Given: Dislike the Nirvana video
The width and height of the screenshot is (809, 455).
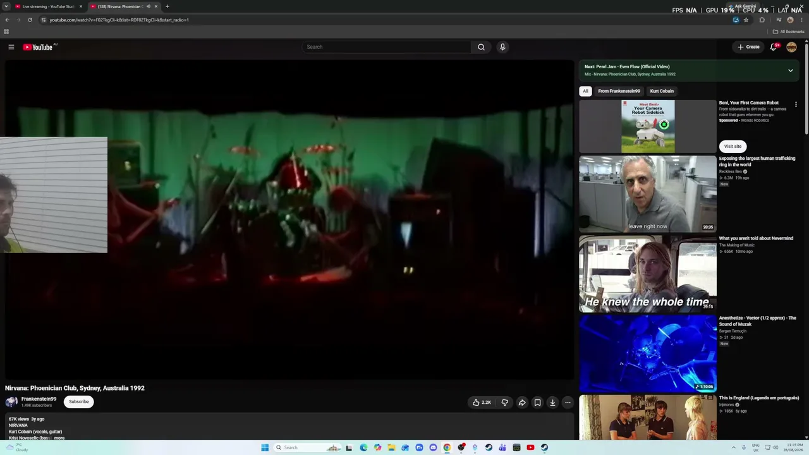Looking at the screenshot, I should [504, 403].
